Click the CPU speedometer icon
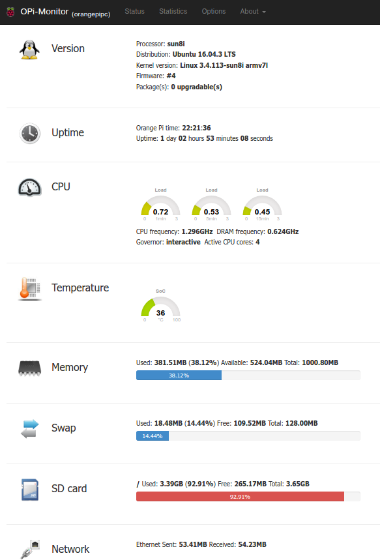This screenshot has height=560, width=380. tap(29, 188)
